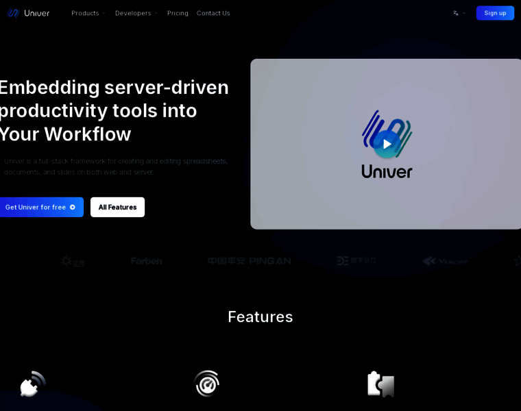The height and width of the screenshot is (411, 521).
Task: Open the Contact Us page
Action: coord(213,13)
